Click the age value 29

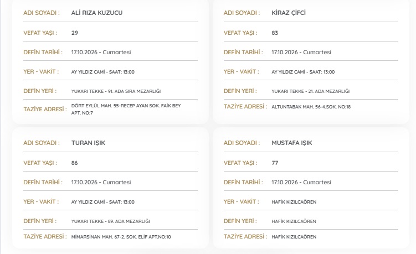tap(75, 33)
